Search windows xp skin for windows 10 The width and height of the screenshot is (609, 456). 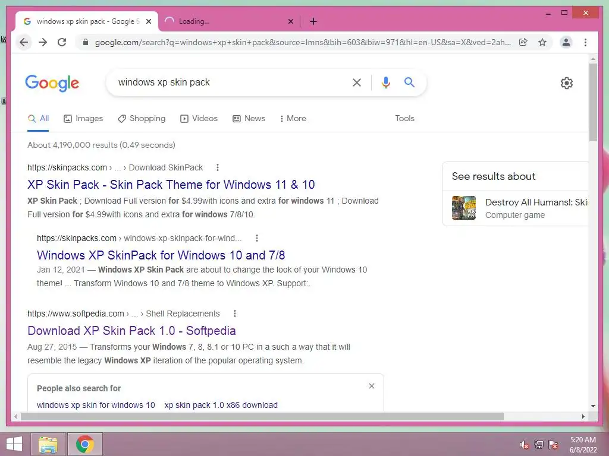96,405
